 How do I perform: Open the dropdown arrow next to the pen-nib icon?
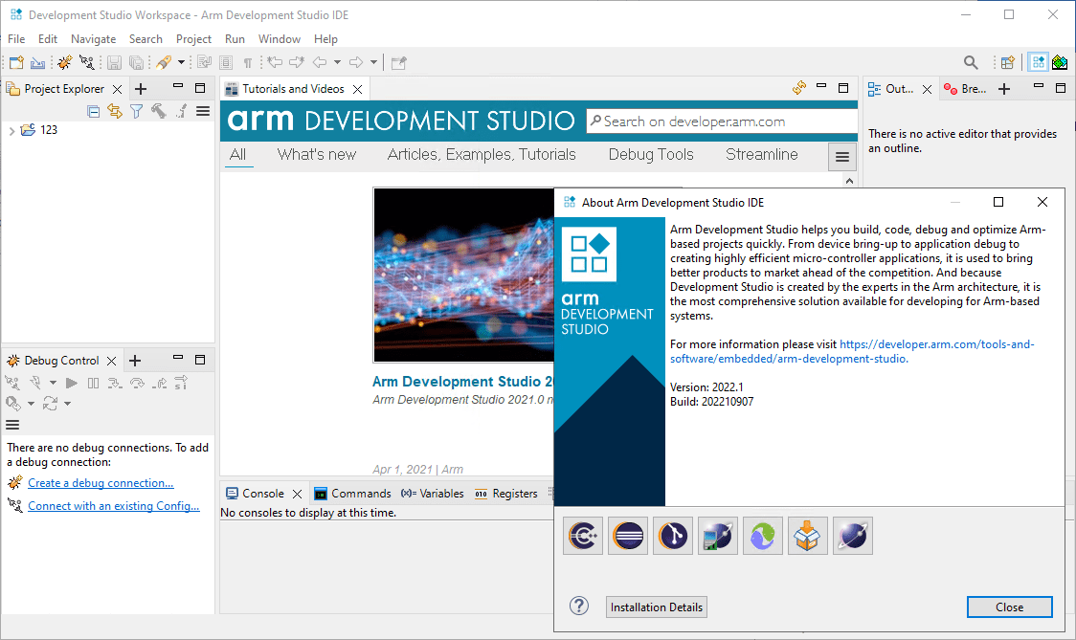[x=181, y=62]
